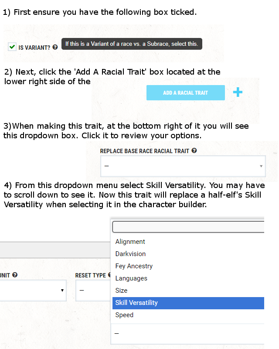Expand the Replace Base Race Racial Trait dropdown
279x349 pixels.
183,166
